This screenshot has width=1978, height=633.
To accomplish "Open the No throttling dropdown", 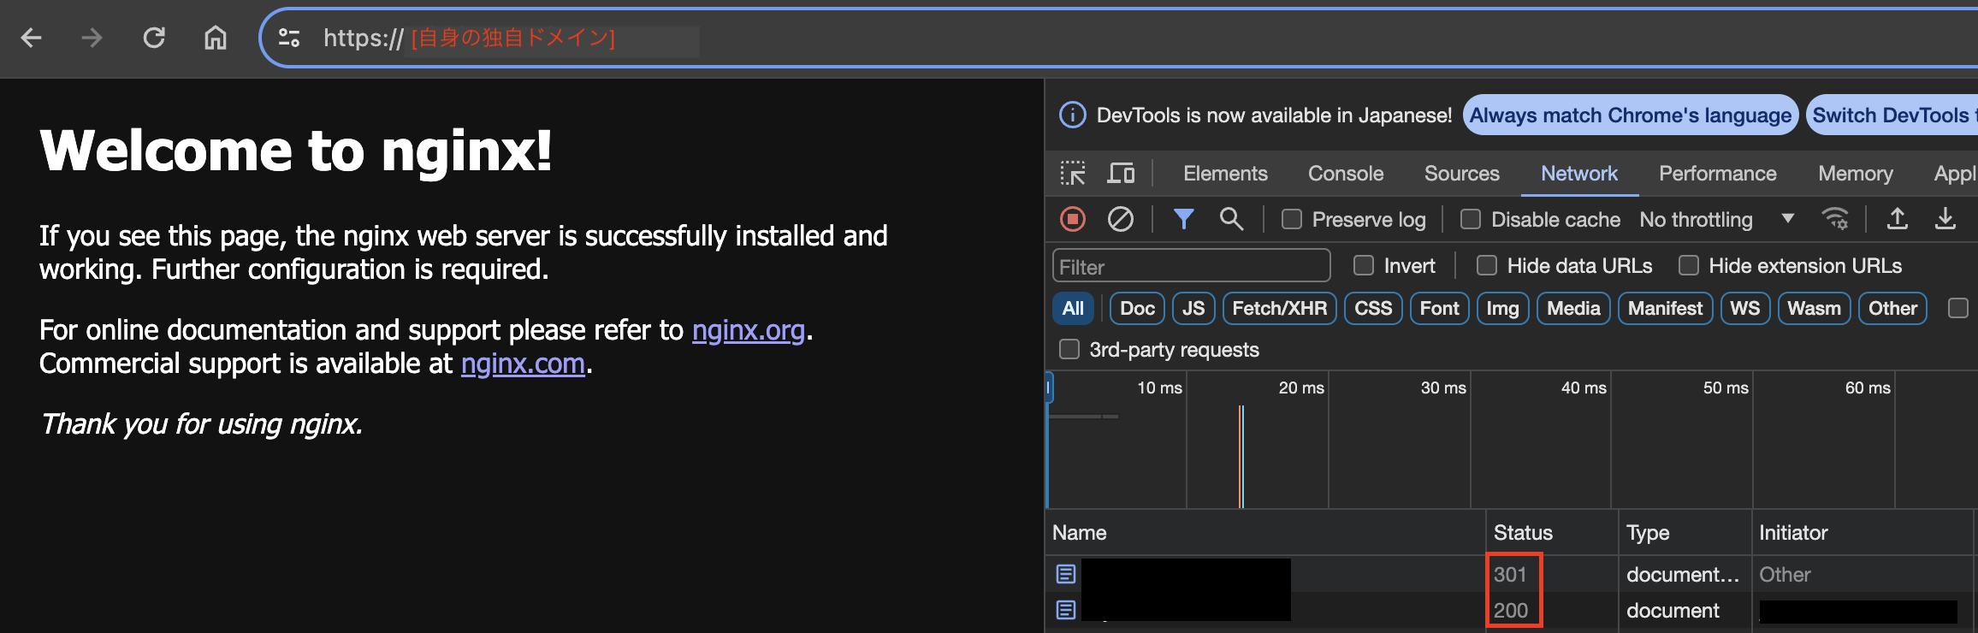I will 1717,220.
